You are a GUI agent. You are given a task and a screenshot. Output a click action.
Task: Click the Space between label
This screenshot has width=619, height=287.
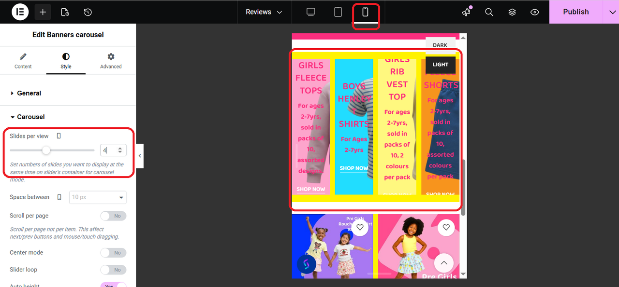coord(29,197)
